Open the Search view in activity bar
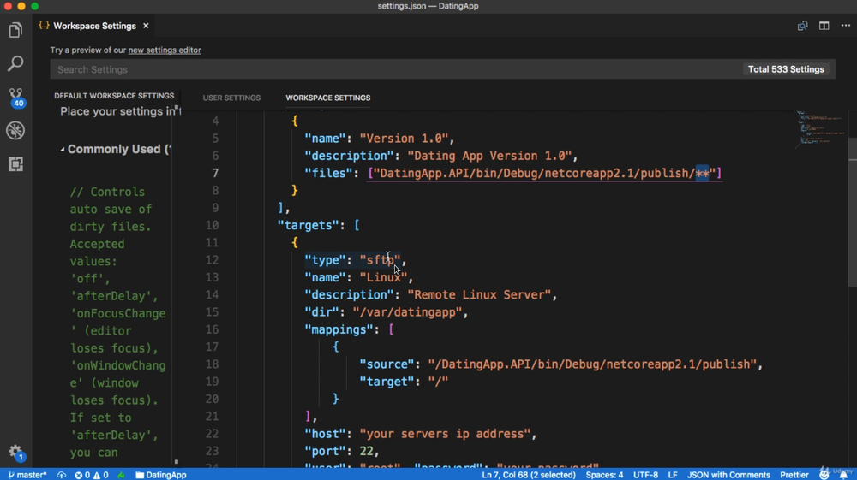This screenshot has width=857, height=480. pyautogui.click(x=15, y=63)
